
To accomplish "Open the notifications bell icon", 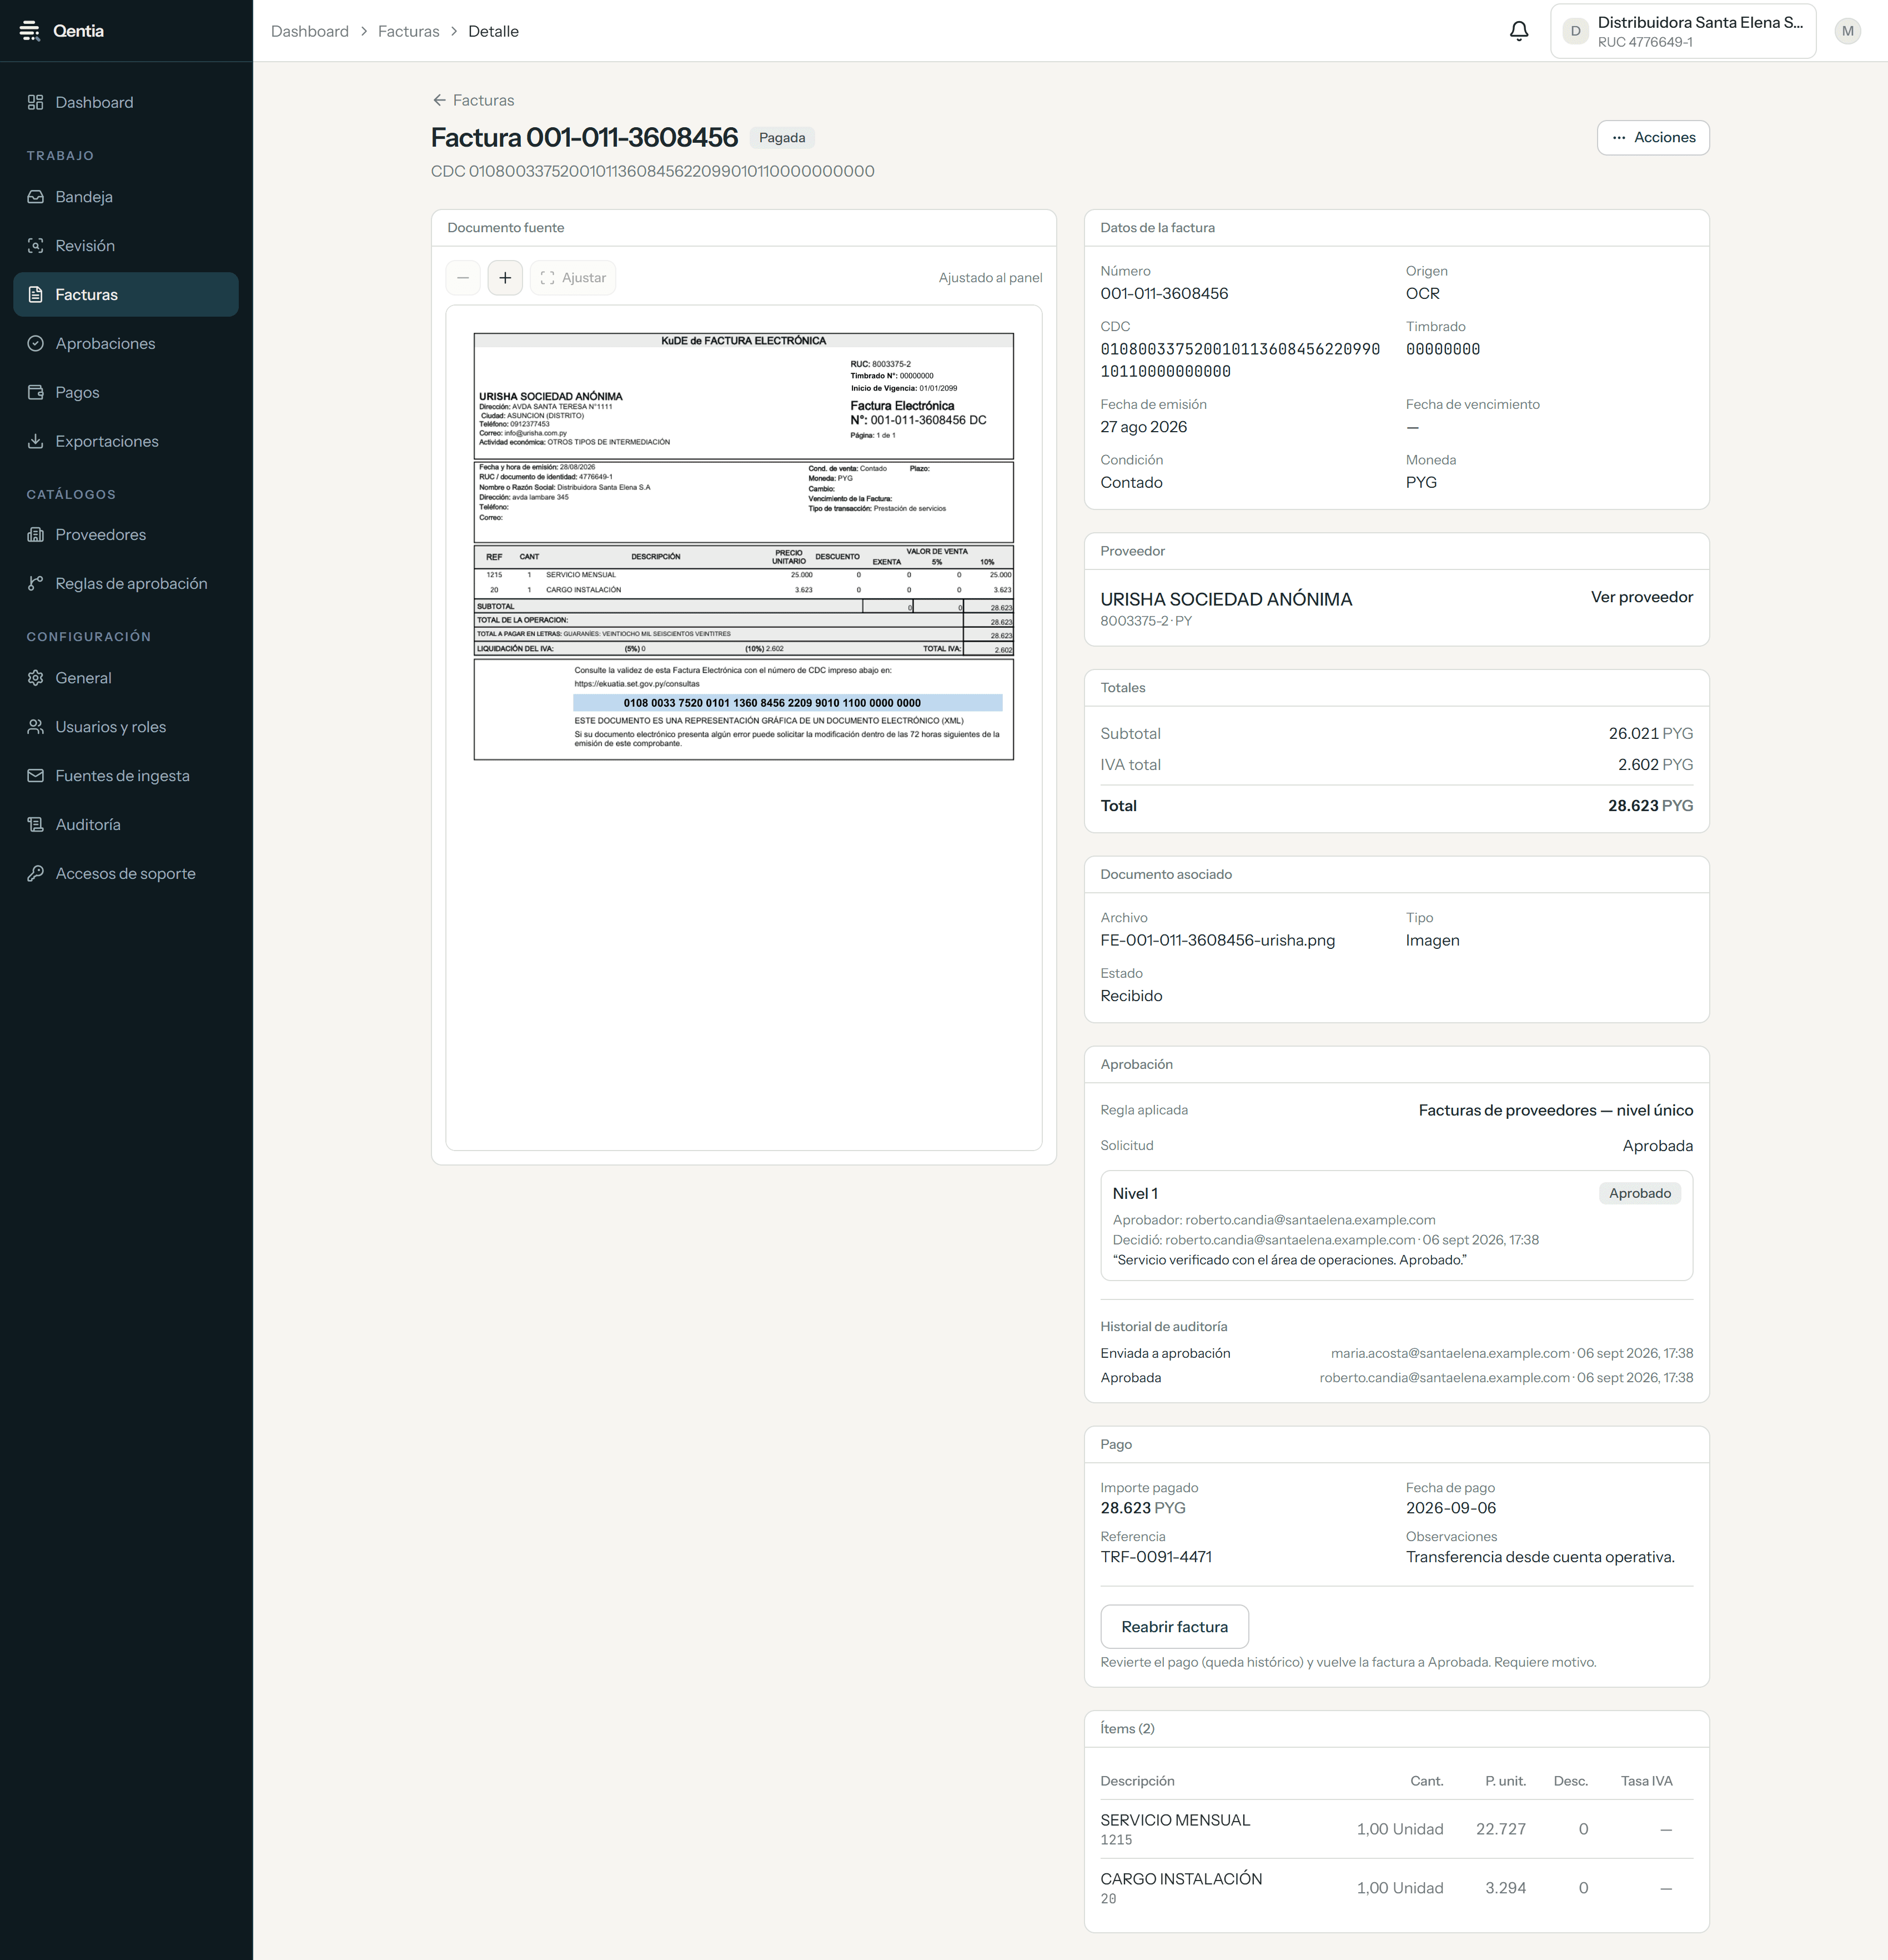I will click(x=1518, y=31).
